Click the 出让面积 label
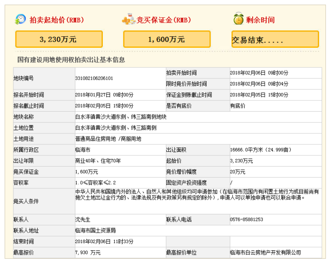The image size is (328, 260). coord(176,150)
